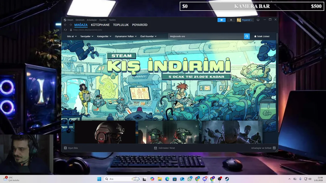Viewport: 326px width, 183px height.
Task: Open the Oyunlar menu
Action: tap(103, 20)
